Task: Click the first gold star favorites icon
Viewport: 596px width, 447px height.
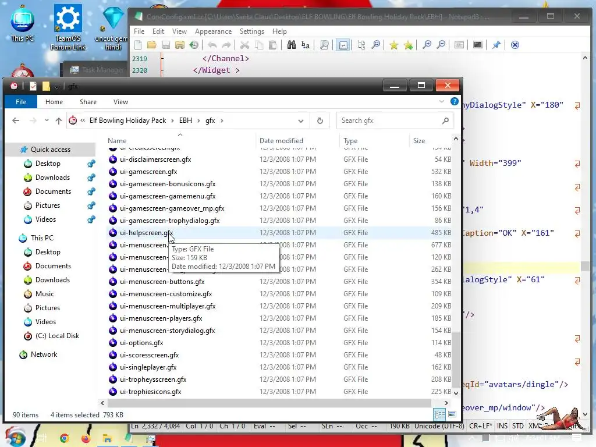Action: 394,45
